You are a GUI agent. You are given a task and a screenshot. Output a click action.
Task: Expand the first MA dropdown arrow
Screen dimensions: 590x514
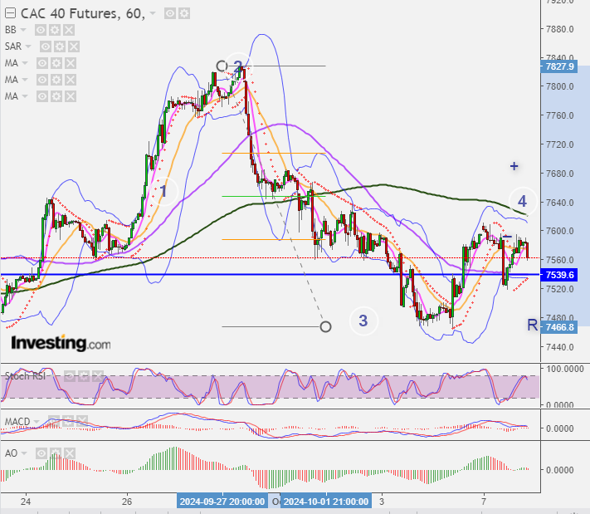[x=25, y=63]
